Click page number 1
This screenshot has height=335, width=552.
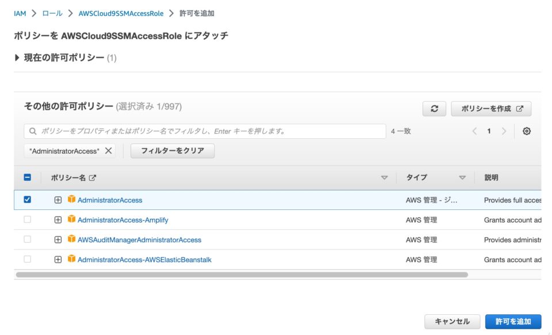click(x=489, y=131)
